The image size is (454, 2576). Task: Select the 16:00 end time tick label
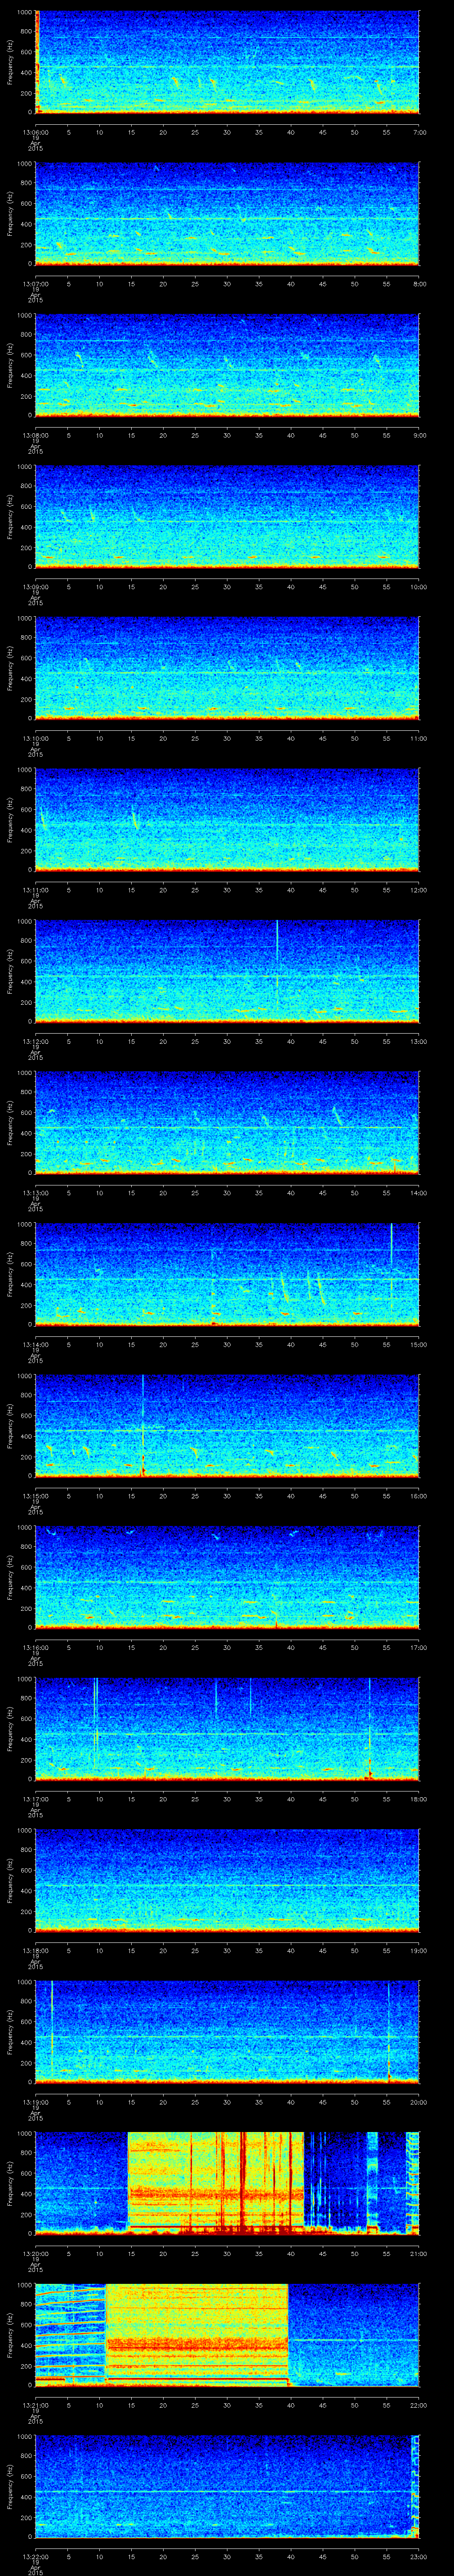coord(419,1495)
